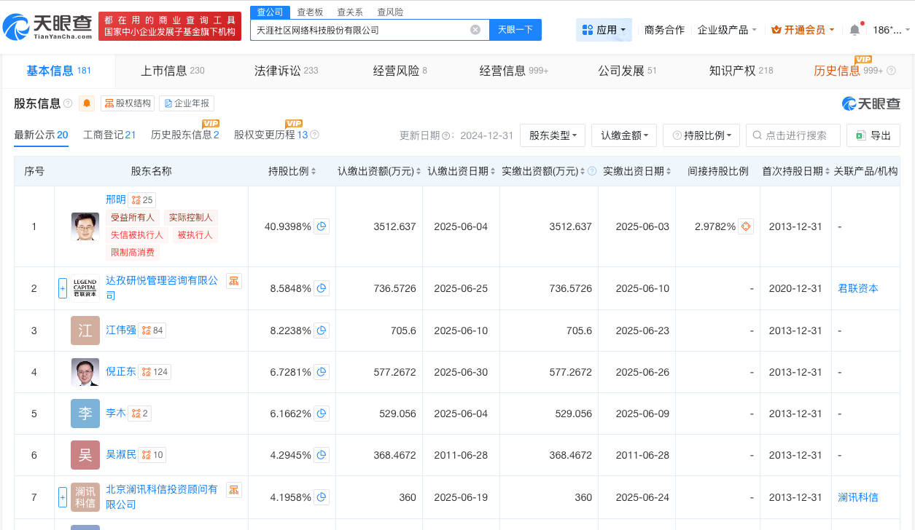
Task: Open equity structure icon for 北京澜讯科信
Action: pos(233,490)
